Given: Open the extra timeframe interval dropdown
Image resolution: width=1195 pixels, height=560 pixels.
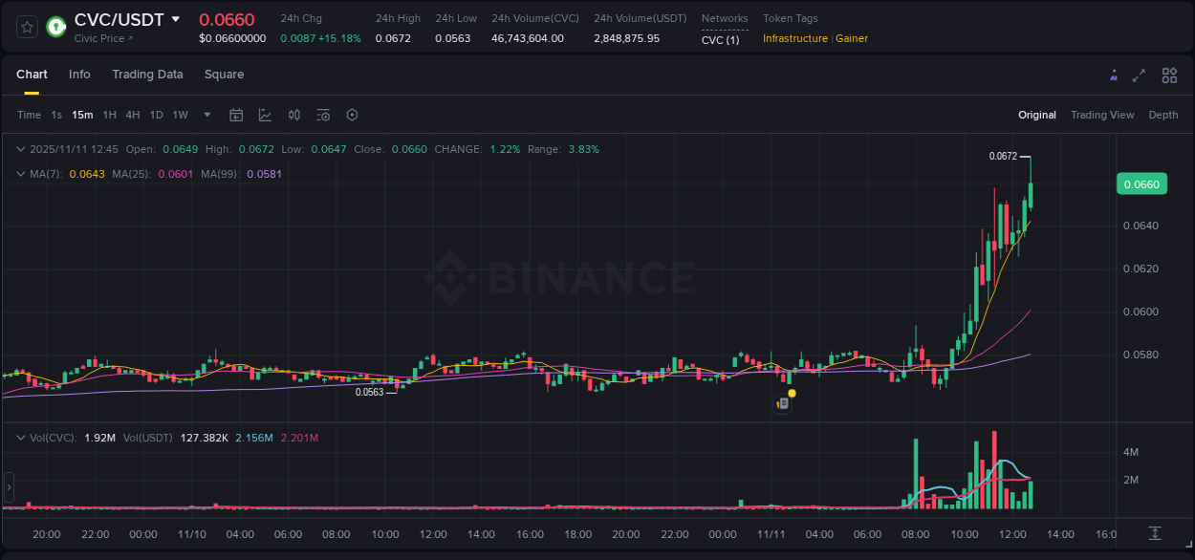Looking at the screenshot, I should 206,115.
